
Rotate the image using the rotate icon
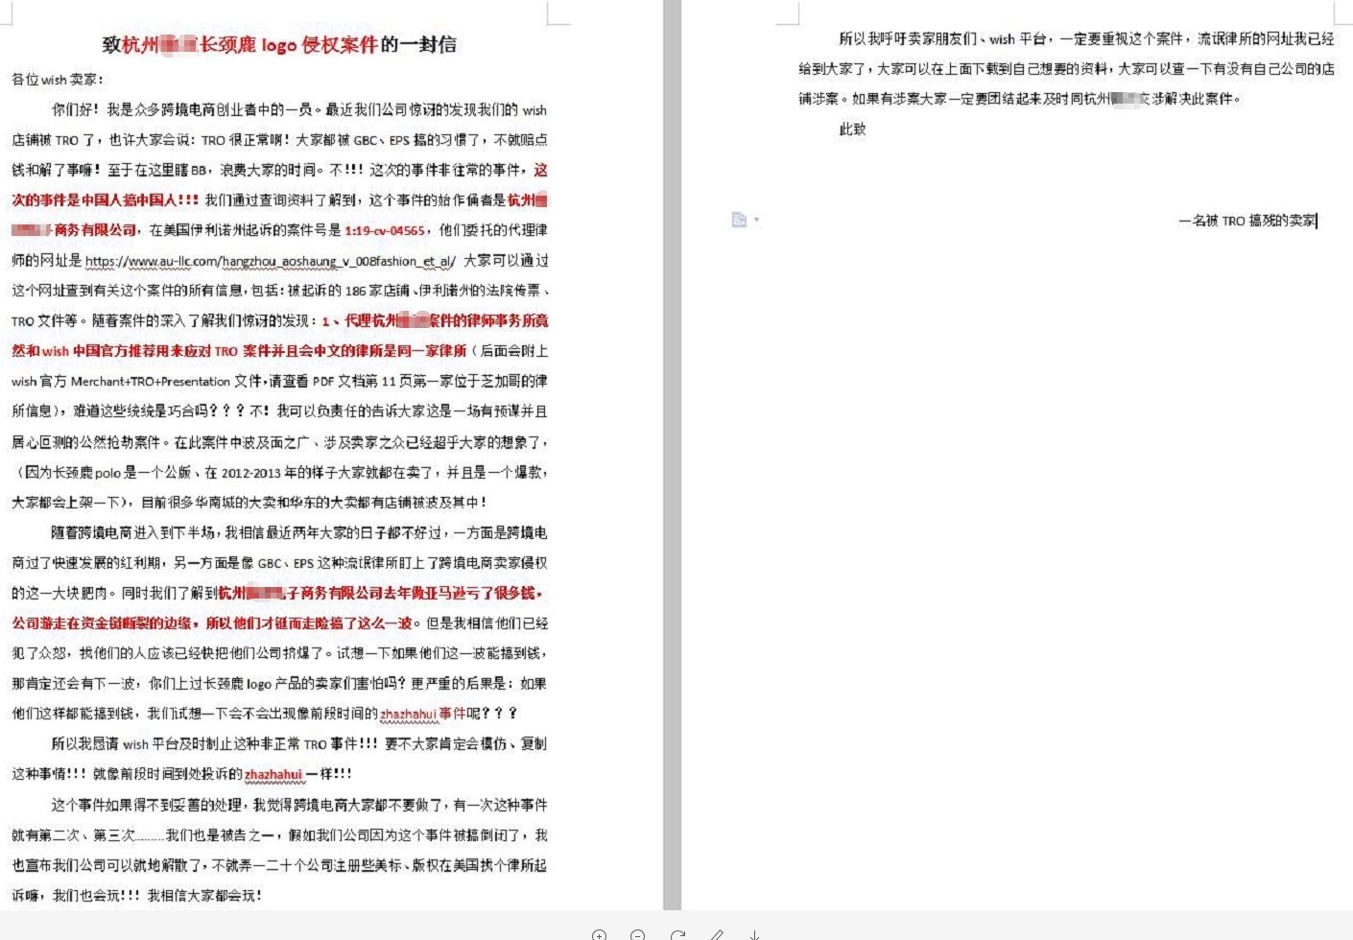677,935
